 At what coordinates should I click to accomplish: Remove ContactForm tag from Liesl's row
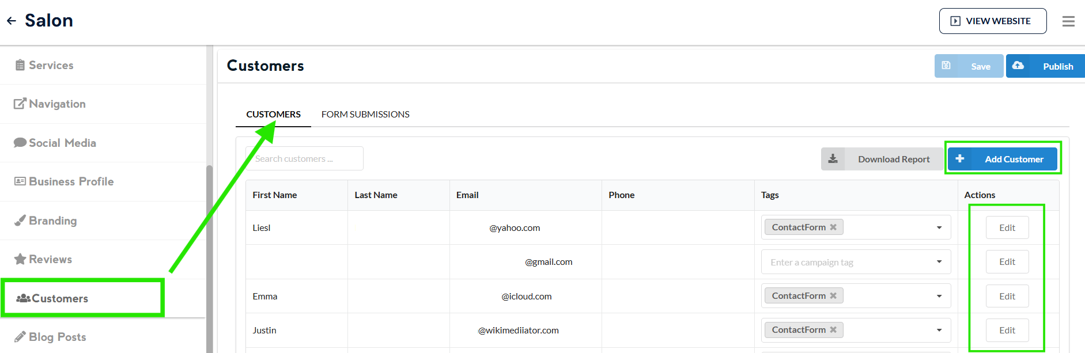[833, 227]
